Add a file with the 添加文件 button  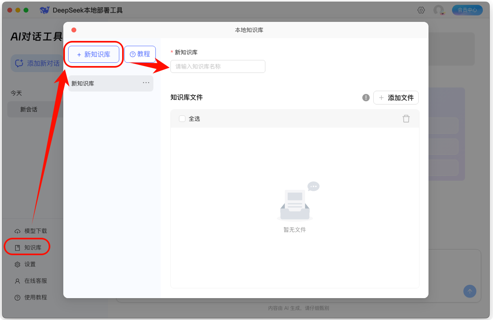(x=396, y=98)
